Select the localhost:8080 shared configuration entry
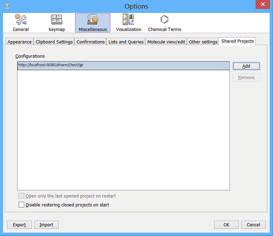Viewport: 273px width, 236px height. point(123,66)
